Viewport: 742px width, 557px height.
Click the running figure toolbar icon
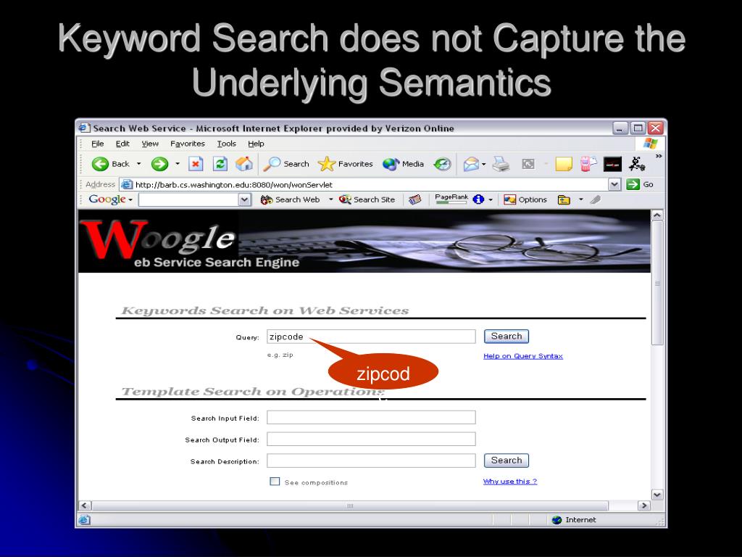636,164
